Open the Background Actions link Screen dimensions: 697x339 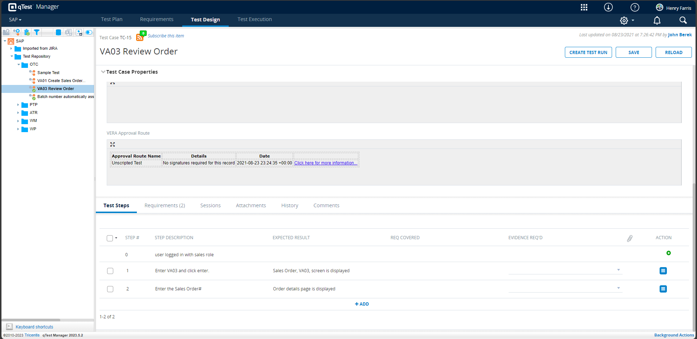tap(674, 335)
